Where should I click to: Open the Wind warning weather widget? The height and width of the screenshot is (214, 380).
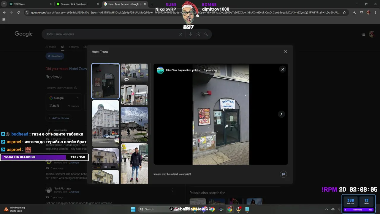[x=15, y=209]
